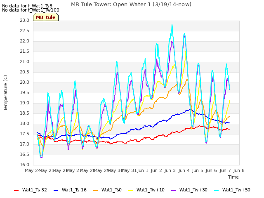Viewport: 264px width, 198px height.
Task: Click the 19.0 y-axis tick label
Action: [25, 103]
